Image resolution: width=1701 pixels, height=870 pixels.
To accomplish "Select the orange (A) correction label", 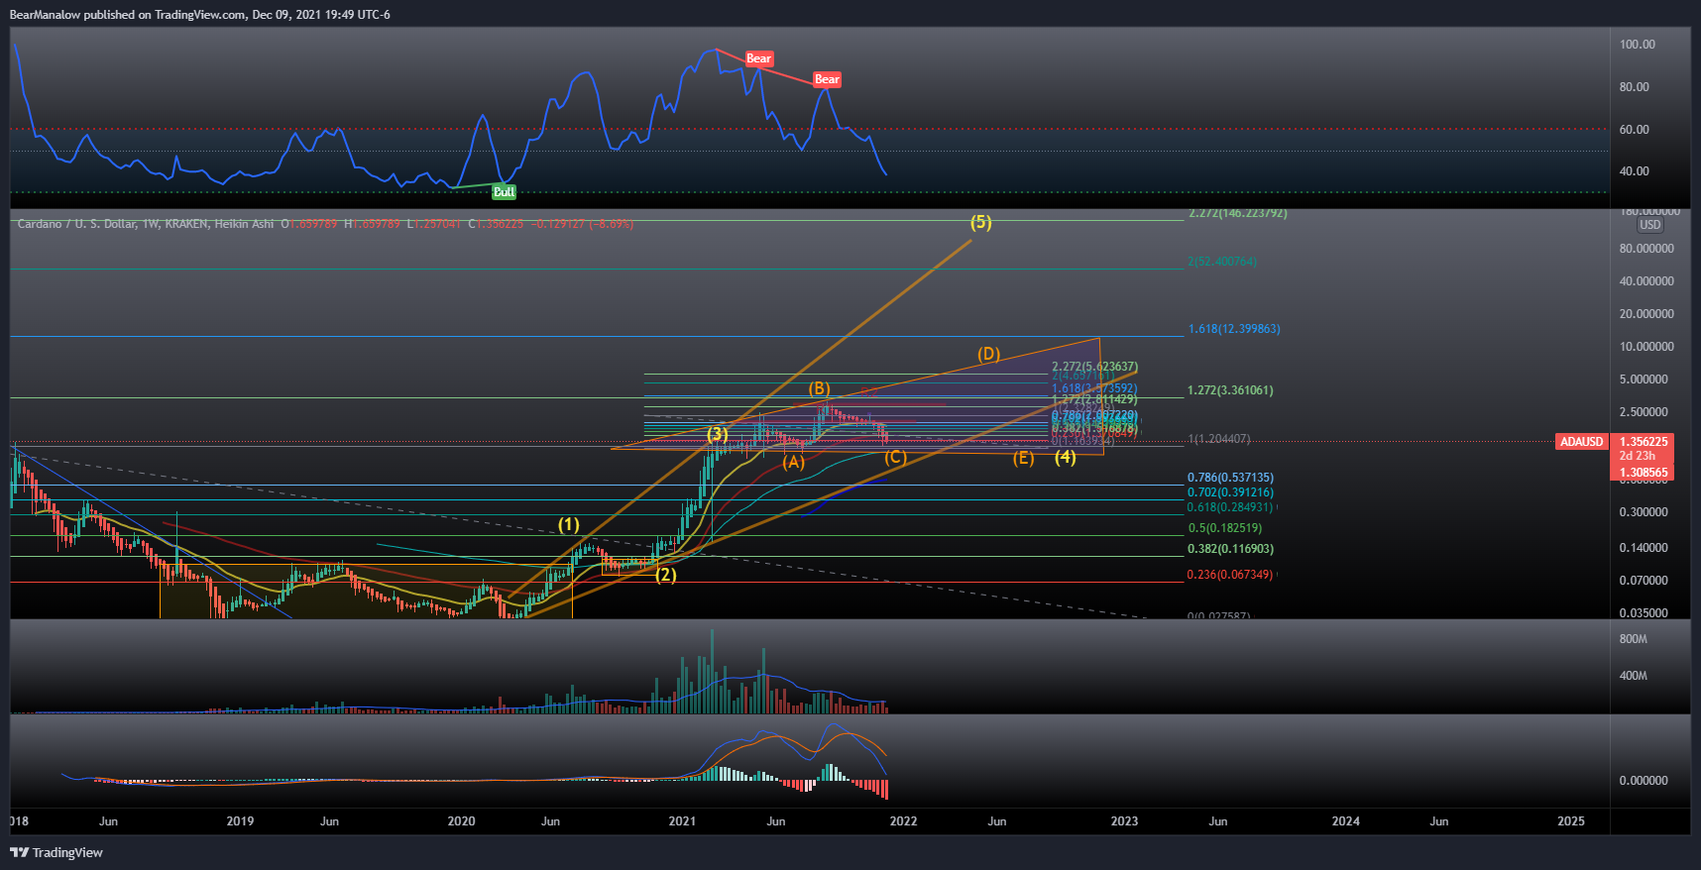I will 793,462.
